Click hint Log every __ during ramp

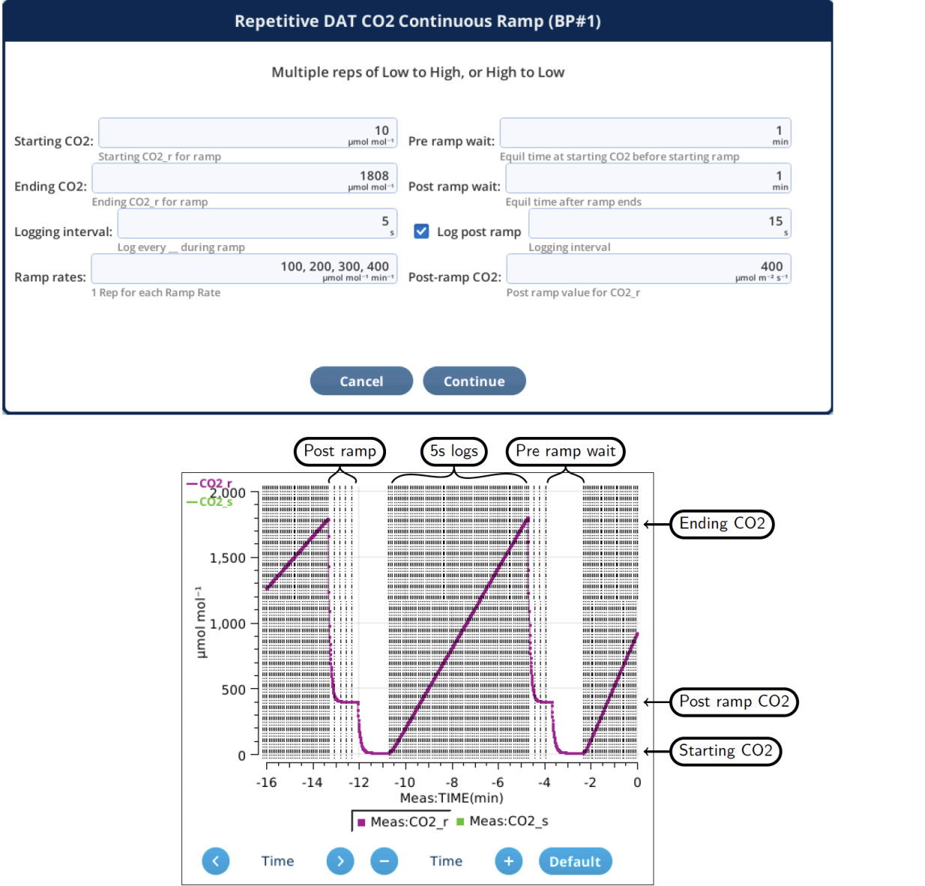[x=181, y=247]
